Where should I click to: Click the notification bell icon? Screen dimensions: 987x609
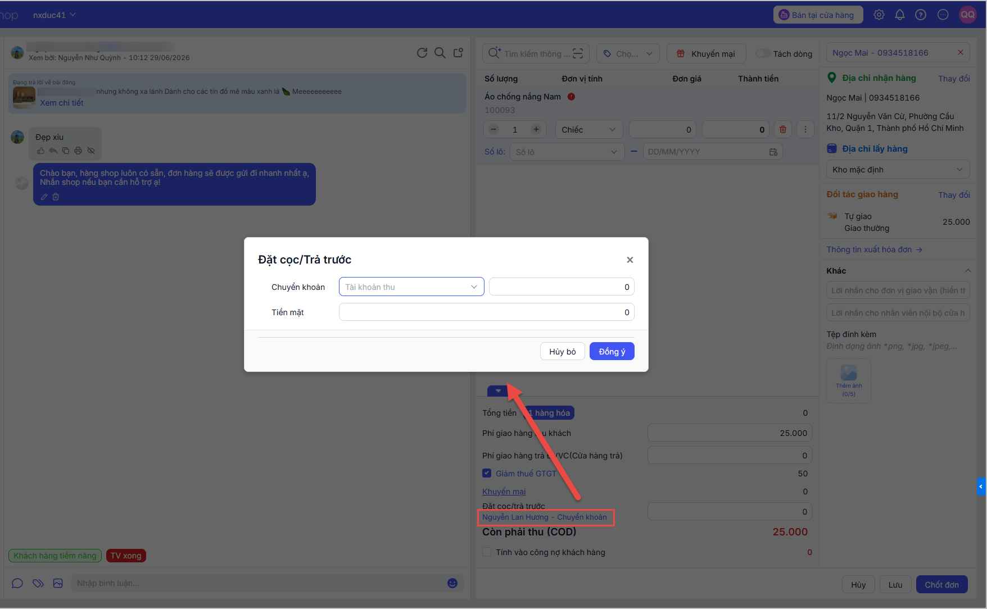[x=900, y=15]
